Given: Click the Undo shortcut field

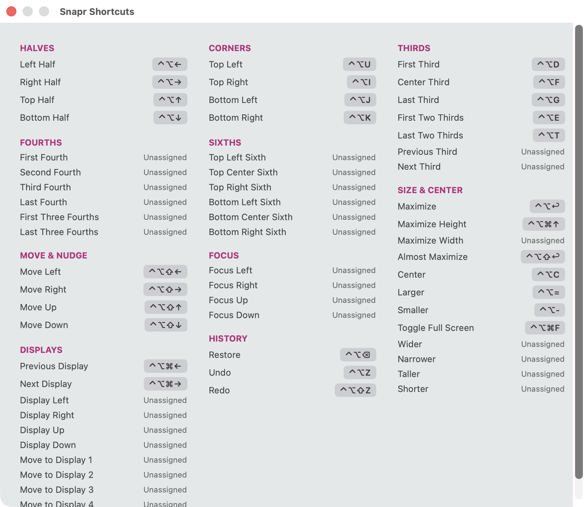Looking at the screenshot, I should (x=360, y=372).
